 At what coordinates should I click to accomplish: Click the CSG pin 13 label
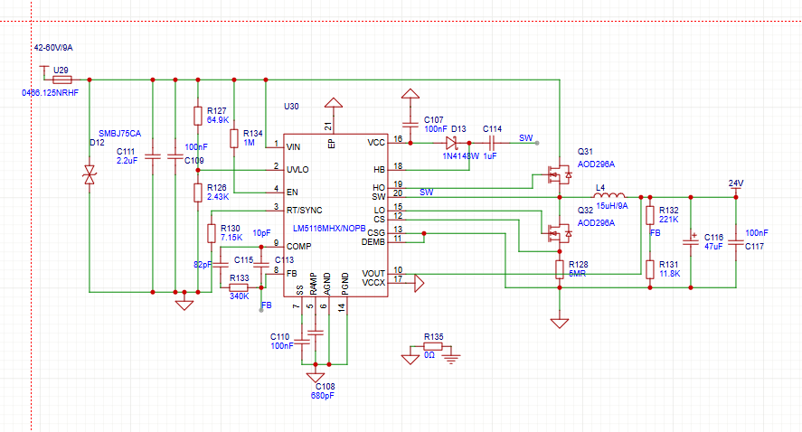376,232
